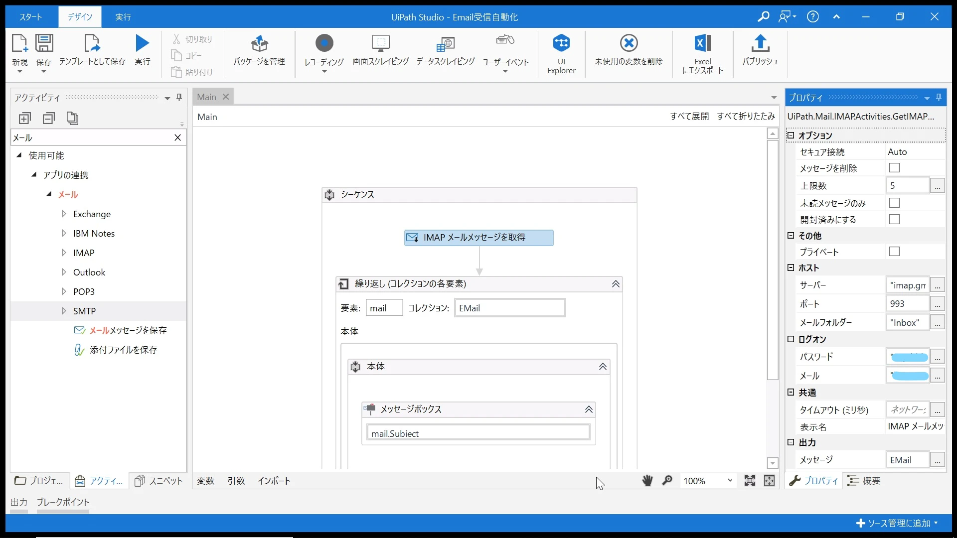Click the Publish (パブリッシュ) icon
This screenshot has height=538, width=957.
coord(760,44)
